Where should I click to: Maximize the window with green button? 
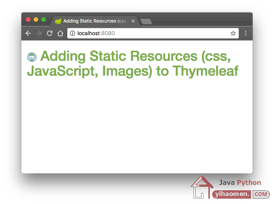click(44, 19)
